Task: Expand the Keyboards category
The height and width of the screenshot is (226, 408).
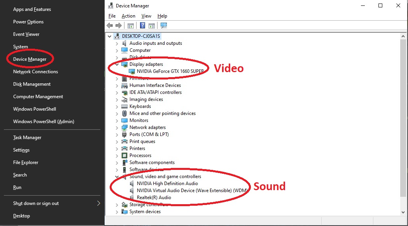Action: coord(117,106)
